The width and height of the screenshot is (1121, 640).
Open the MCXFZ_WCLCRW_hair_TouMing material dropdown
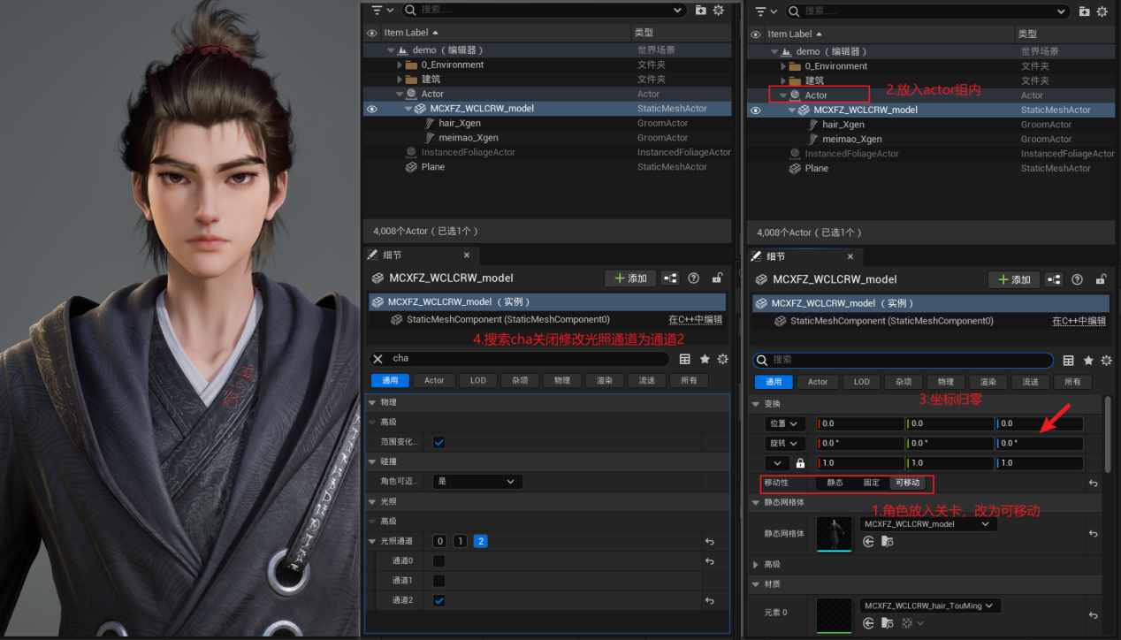(929, 606)
